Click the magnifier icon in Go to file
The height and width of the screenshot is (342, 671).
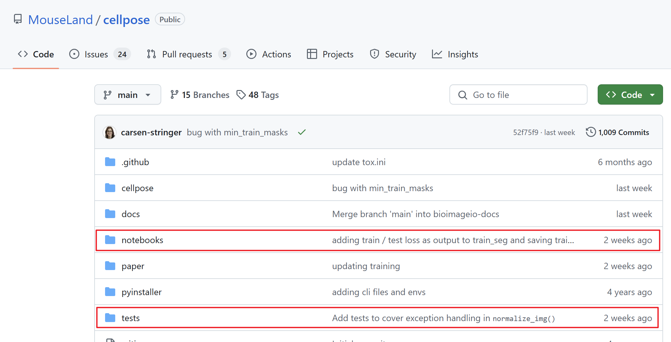point(463,95)
